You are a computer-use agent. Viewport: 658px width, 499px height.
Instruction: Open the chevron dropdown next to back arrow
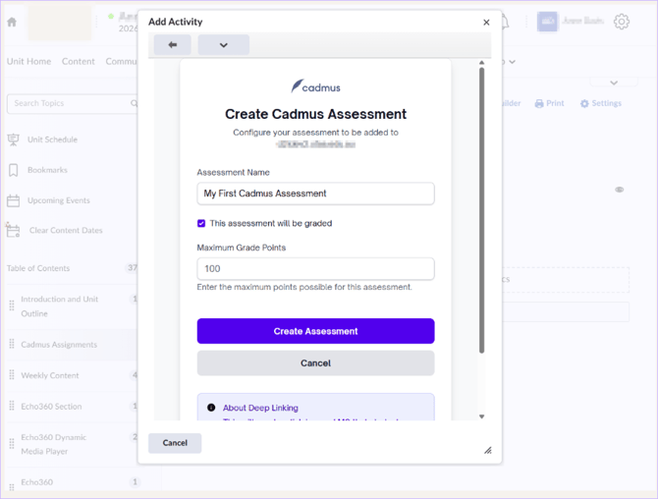[x=224, y=44]
